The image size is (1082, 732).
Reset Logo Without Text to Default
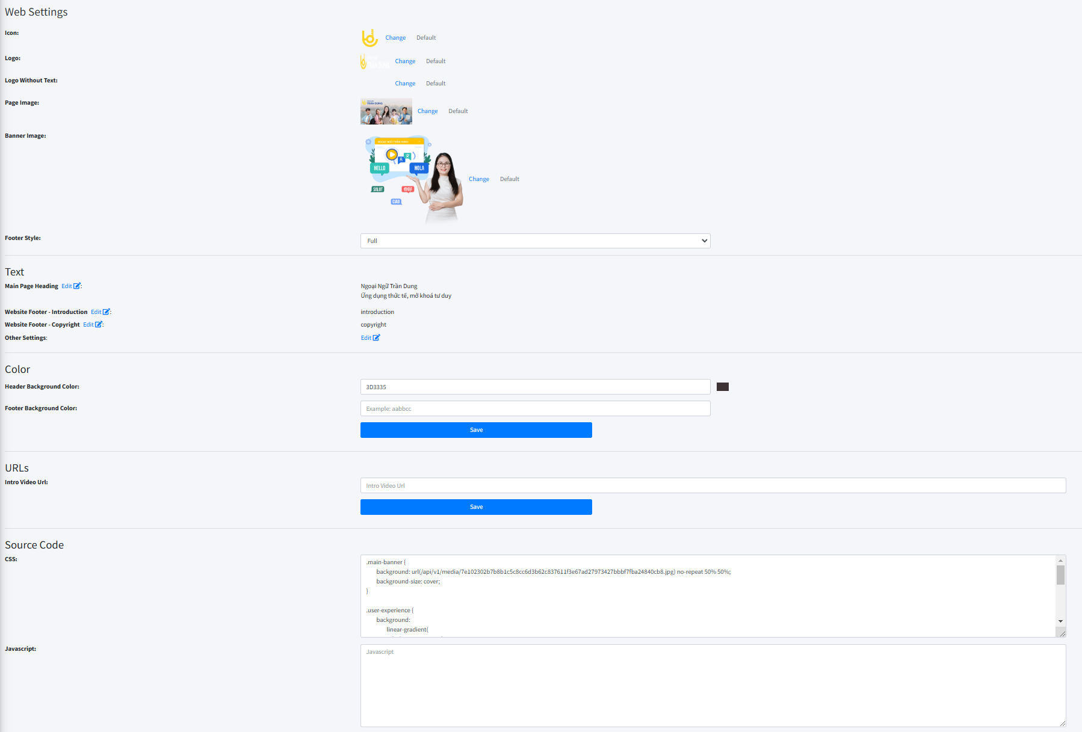pyautogui.click(x=436, y=84)
